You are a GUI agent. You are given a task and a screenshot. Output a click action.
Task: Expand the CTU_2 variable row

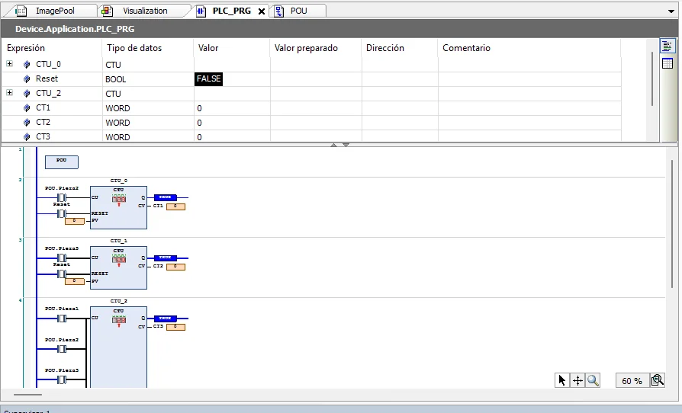(10, 93)
